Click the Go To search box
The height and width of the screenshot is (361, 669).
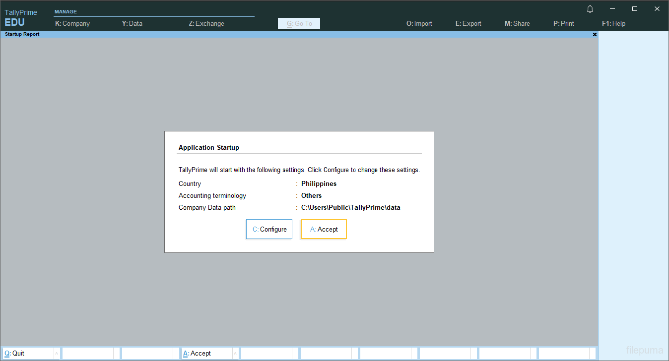(299, 23)
